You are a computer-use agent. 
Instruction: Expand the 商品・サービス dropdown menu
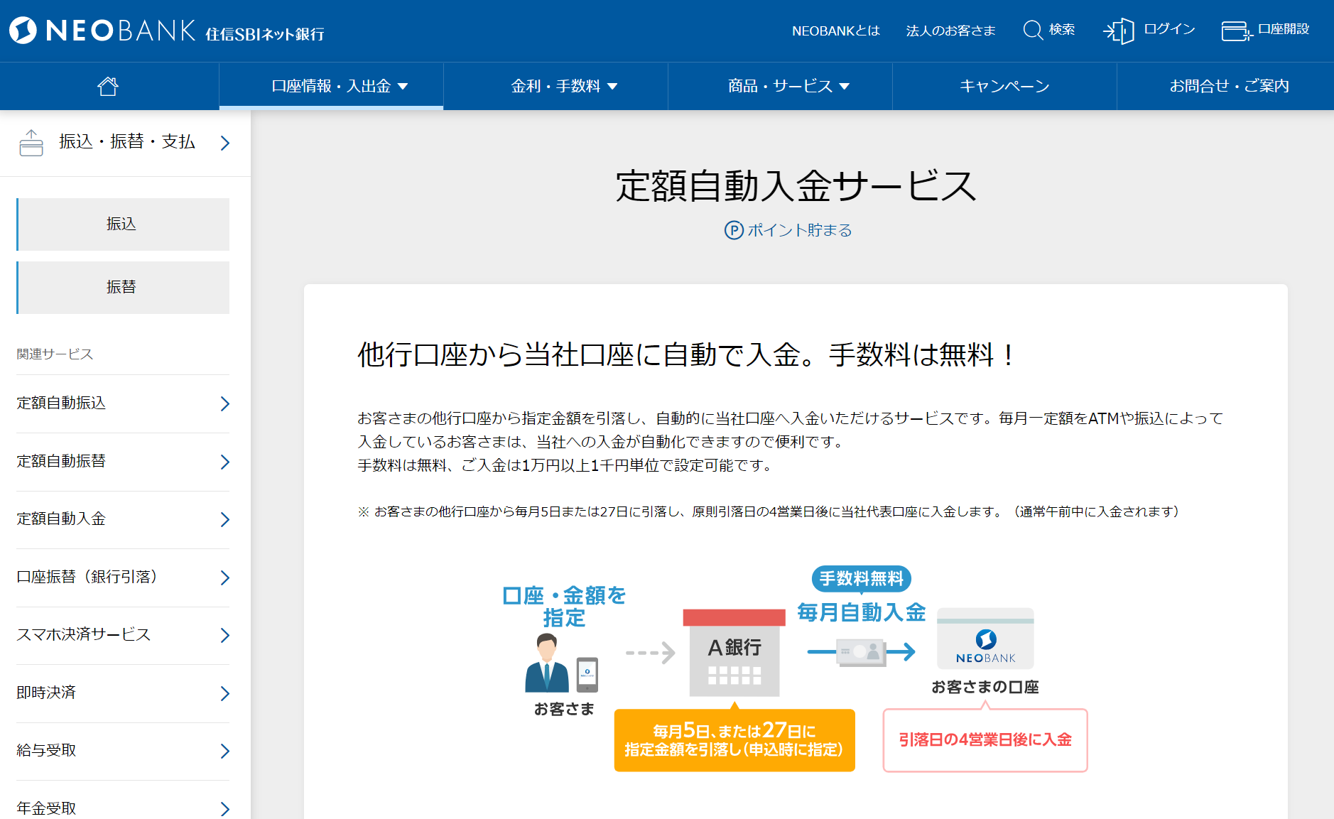click(788, 86)
